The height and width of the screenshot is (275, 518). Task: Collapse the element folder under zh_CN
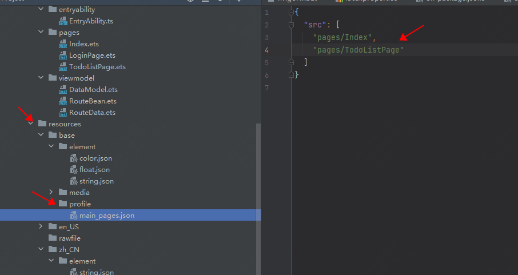click(x=51, y=261)
